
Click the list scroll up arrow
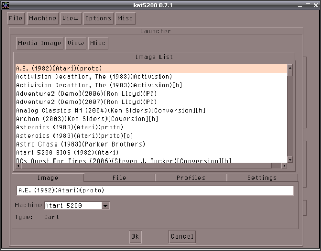click(290, 68)
